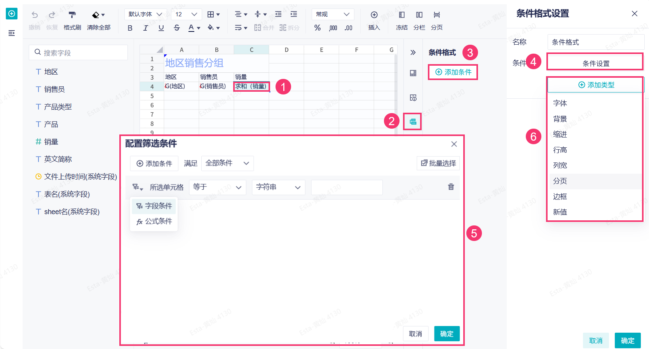
Task: Click the column split (分栏) icon
Action: pos(419,15)
